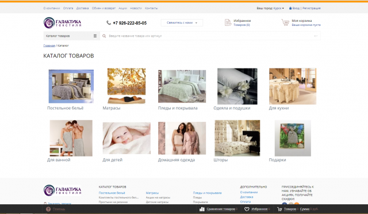Image resolution: width=368 pixels, height=214 pixels.
Task: Click footer link Доставка
Action: [247, 197]
